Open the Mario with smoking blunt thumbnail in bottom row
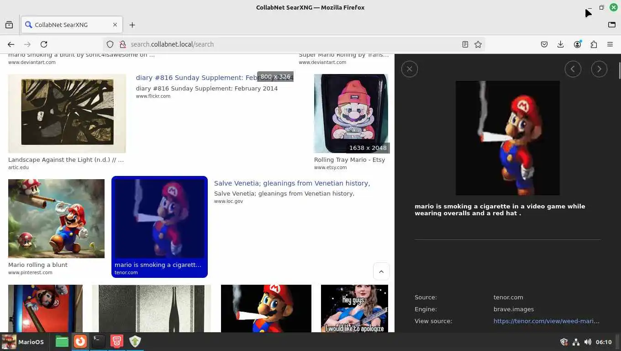This screenshot has width=621, height=351. [x=266, y=308]
